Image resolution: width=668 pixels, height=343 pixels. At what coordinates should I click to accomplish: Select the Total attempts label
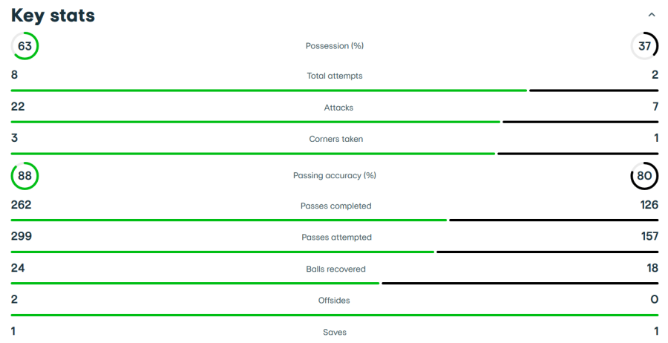pos(335,76)
